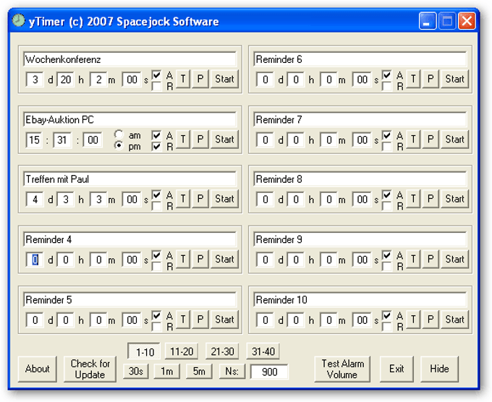Select the am radio button for Ebay-Auktion PC

[x=119, y=134]
